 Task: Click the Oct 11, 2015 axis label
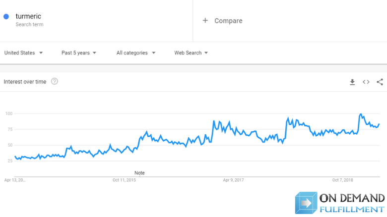coord(124,180)
